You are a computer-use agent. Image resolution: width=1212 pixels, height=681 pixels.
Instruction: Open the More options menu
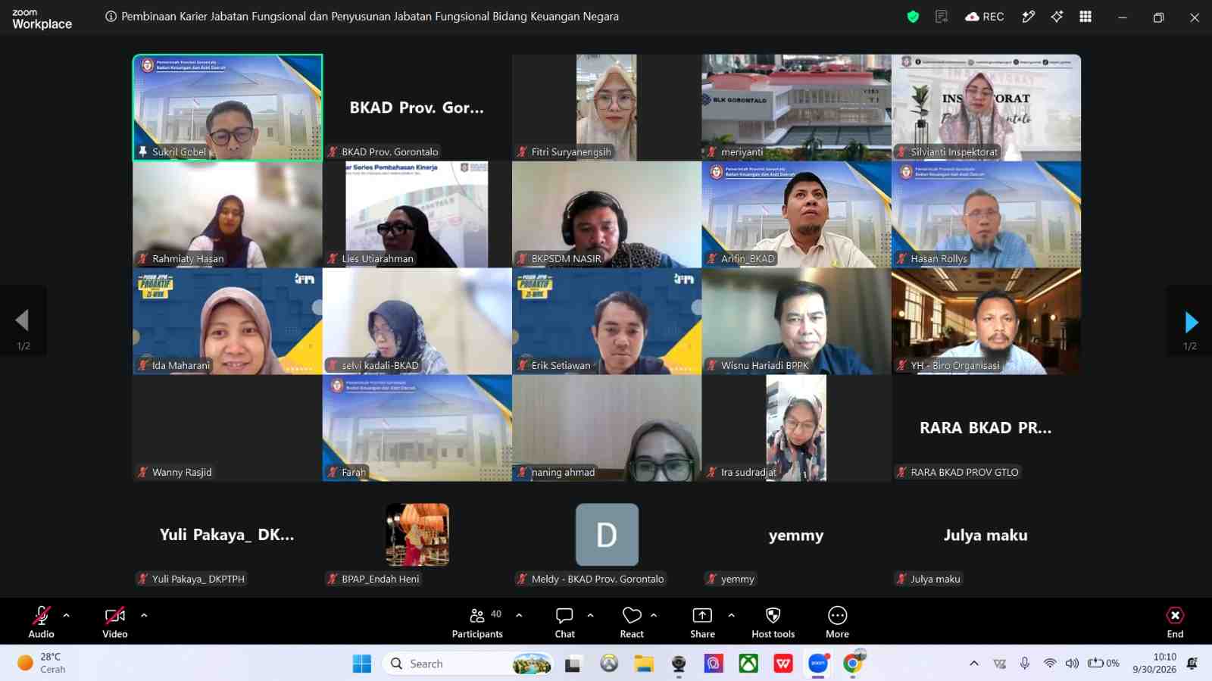(837, 622)
